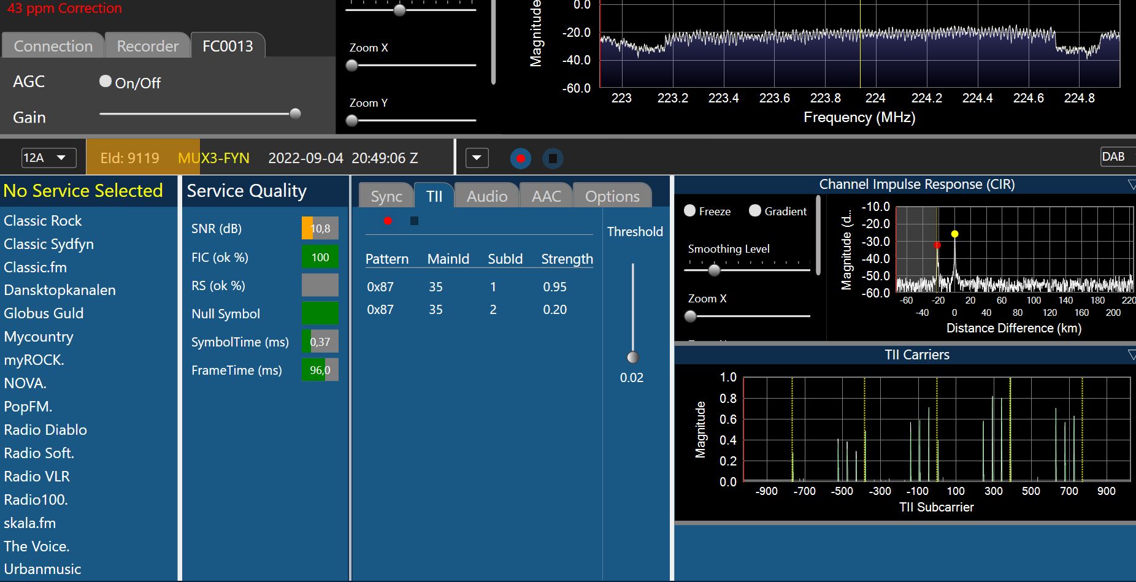Open the dropdown arrow beside the record button
The image size is (1136, 582).
pos(477,158)
